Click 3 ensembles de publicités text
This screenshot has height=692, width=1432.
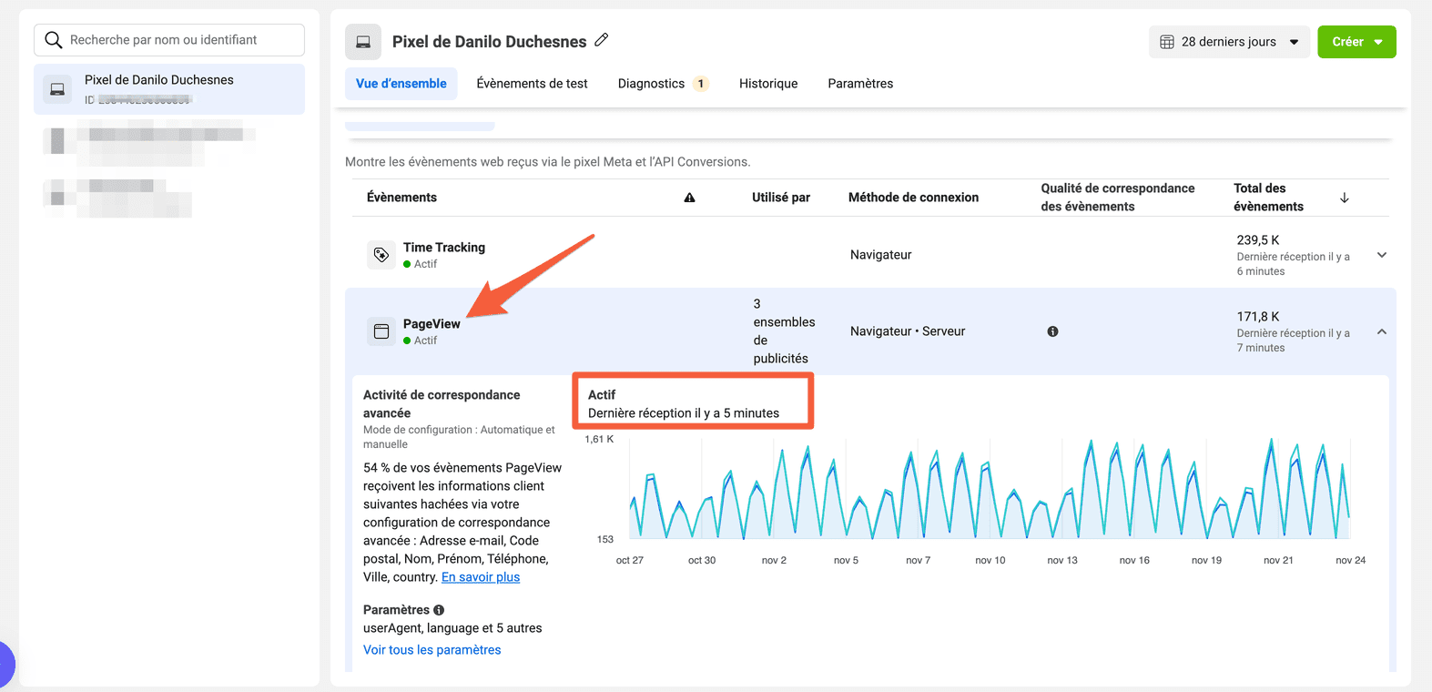(784, 331)
